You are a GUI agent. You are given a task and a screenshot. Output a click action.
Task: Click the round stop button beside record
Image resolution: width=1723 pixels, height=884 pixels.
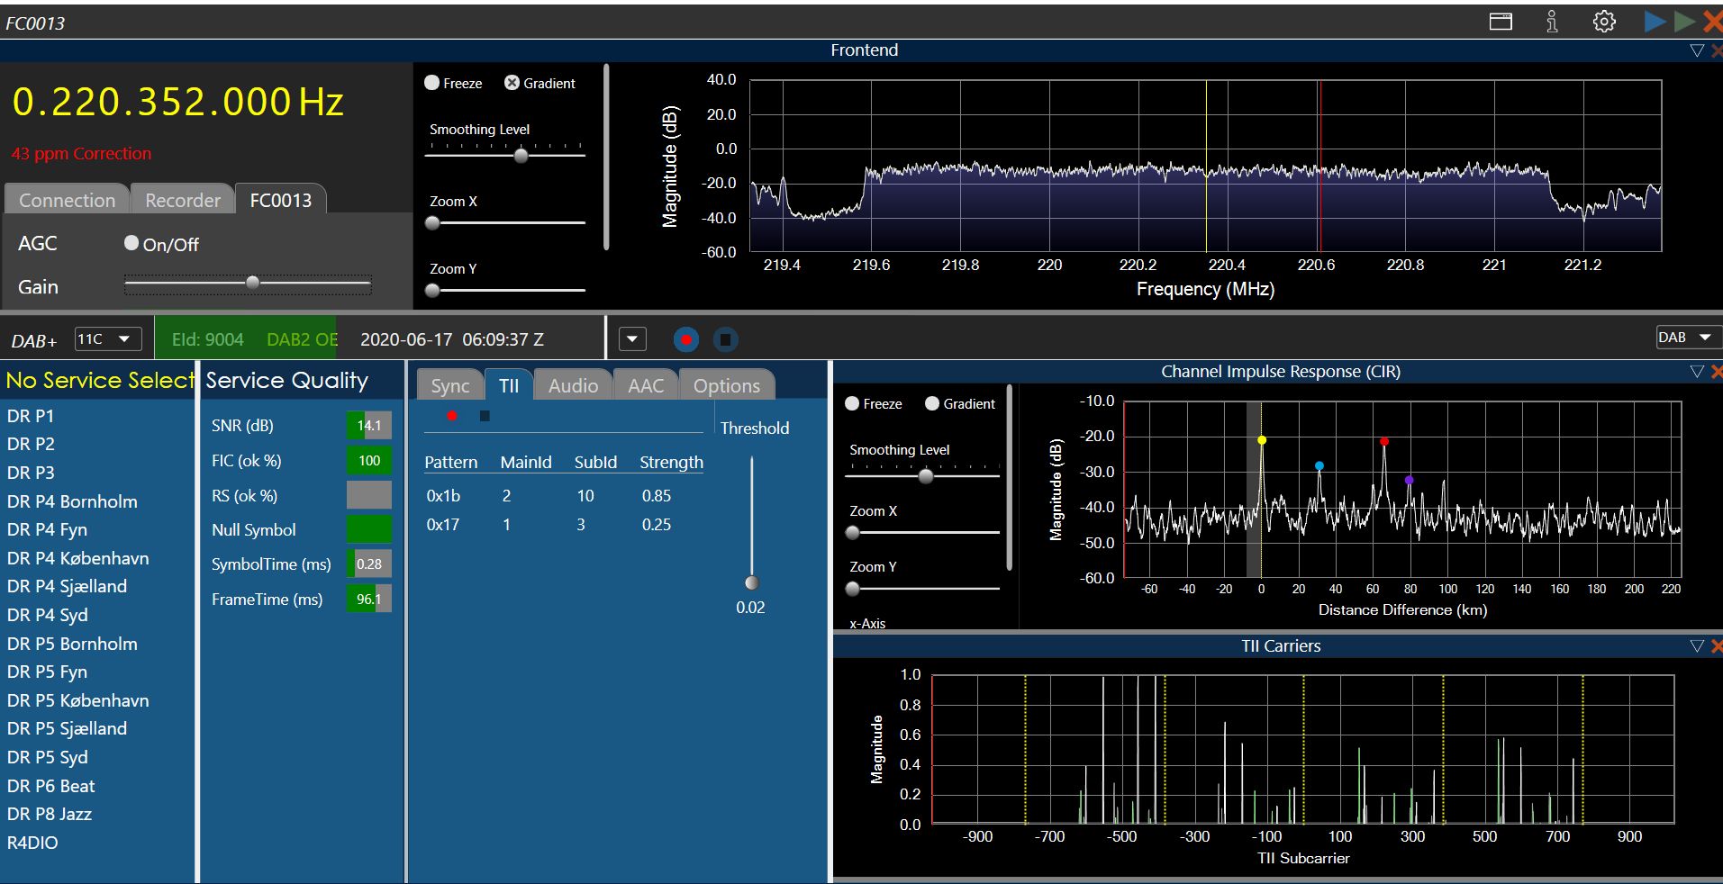pos(725,339)
